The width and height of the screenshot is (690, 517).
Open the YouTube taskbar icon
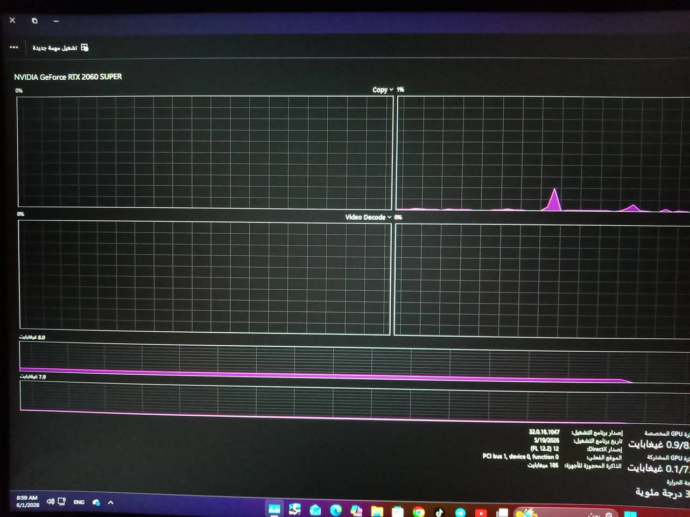[x=481, y=512]
